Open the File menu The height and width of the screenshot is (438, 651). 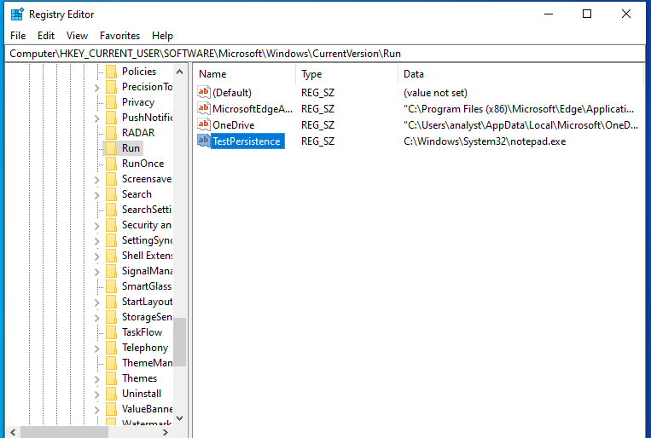(18, 36)
